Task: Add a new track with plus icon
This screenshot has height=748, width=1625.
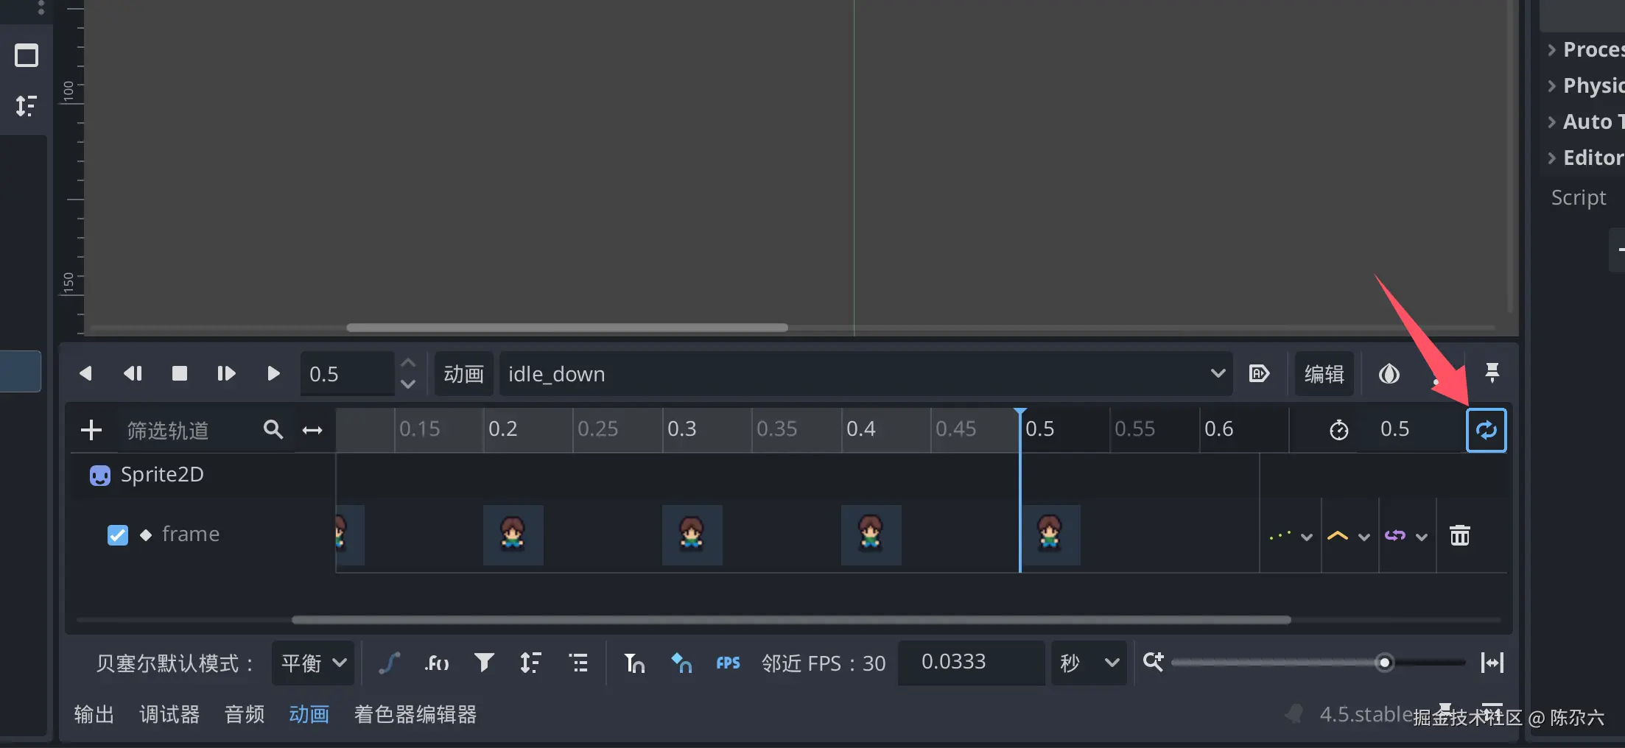Action: (x=91, y=430)
